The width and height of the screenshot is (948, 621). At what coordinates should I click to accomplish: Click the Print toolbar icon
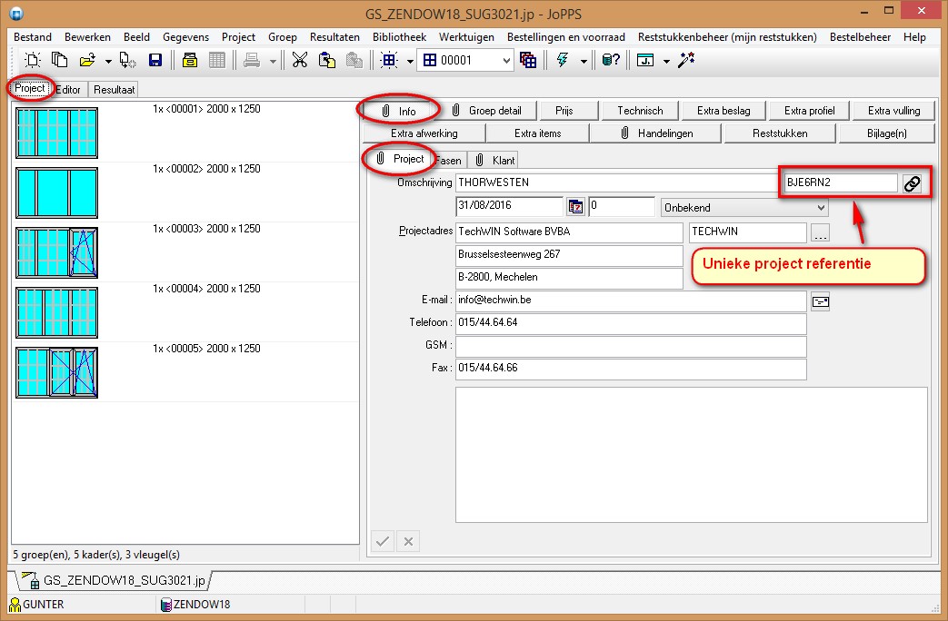(x=252, y=60)
